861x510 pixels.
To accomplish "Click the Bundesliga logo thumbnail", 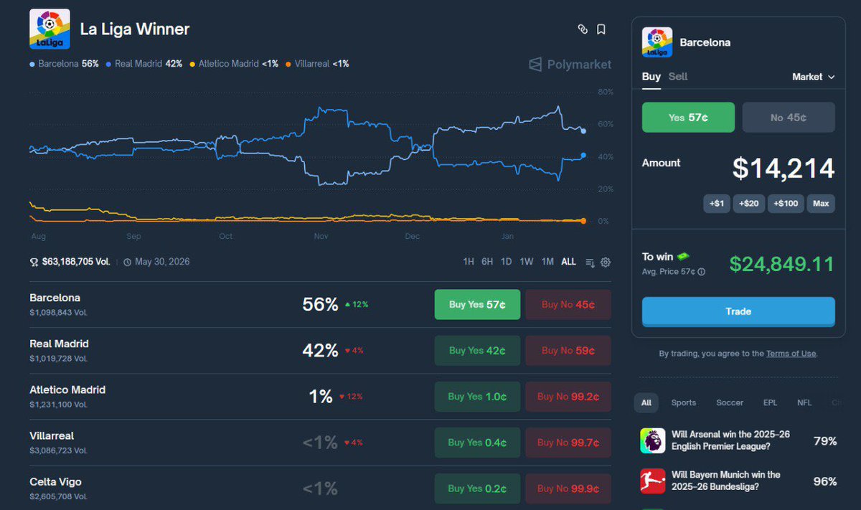I will pyautogui.click(x=652, y=481).
